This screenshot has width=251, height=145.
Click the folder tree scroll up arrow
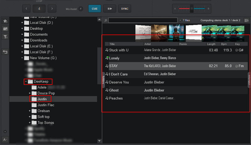click(99, 19)
